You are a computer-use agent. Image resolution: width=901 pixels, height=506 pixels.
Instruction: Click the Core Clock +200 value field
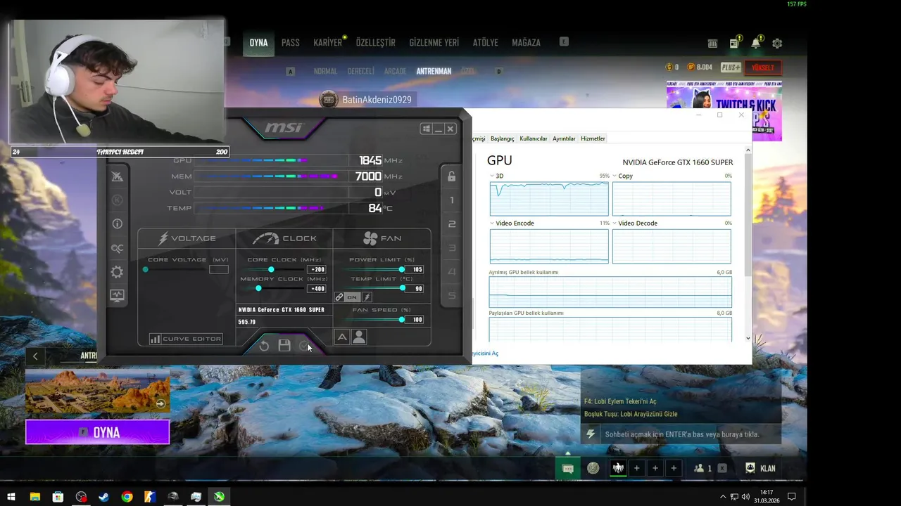pyautogui.click(x=317, y=269)
